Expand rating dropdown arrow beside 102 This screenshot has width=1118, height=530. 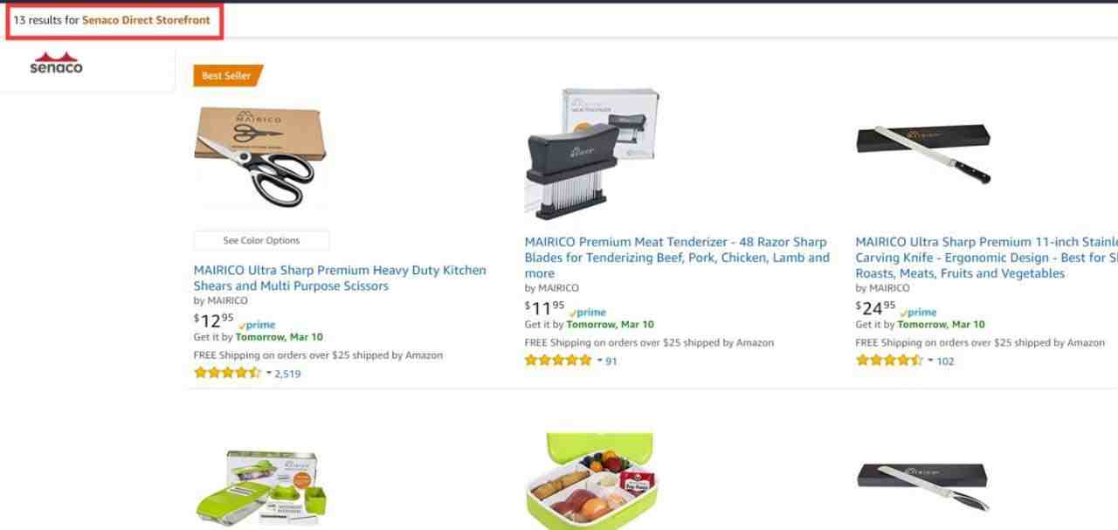pos(930,360)
